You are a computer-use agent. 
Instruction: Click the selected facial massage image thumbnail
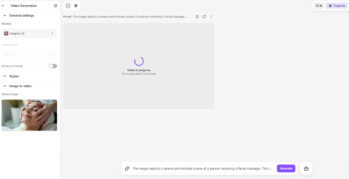[x=29, y=115]
